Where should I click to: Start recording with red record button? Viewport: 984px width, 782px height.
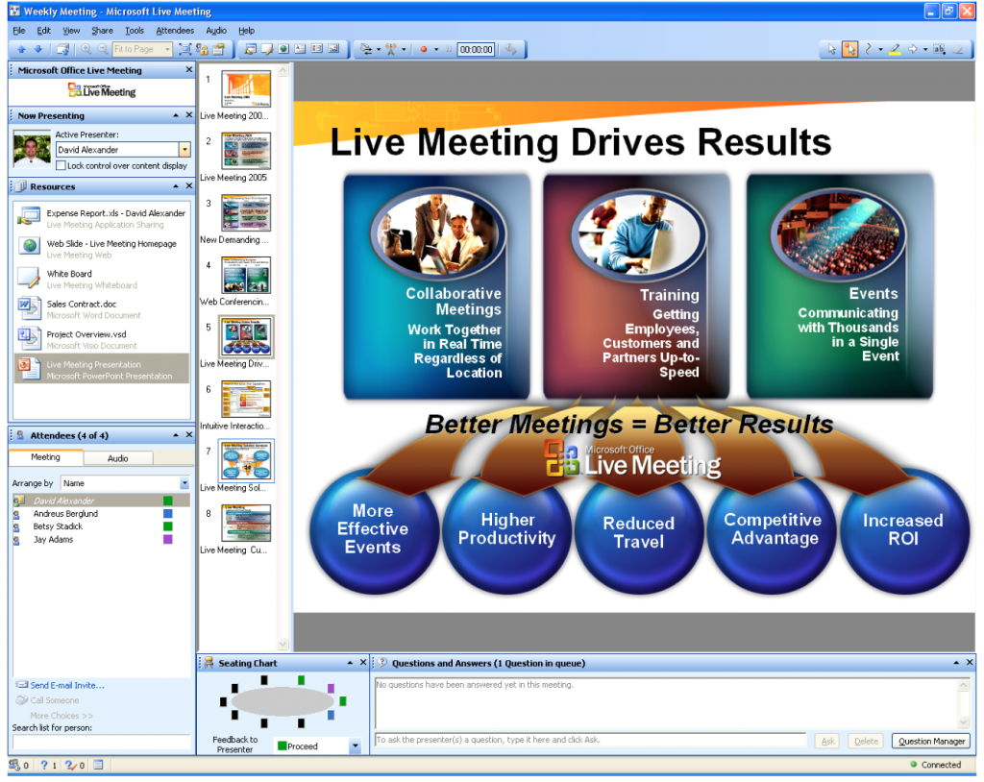424,49
